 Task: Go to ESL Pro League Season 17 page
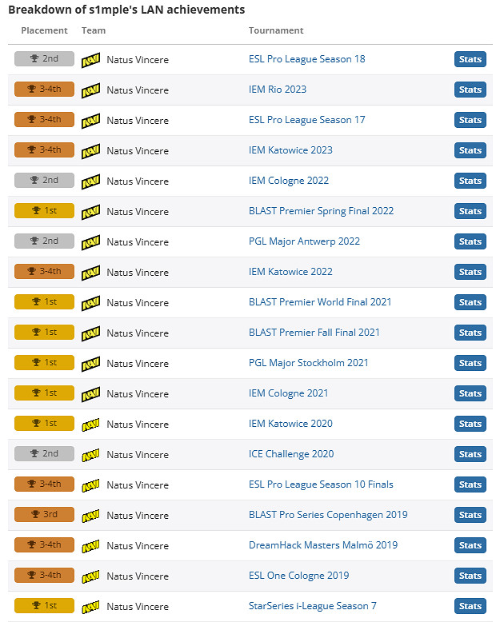coord(306,120)
